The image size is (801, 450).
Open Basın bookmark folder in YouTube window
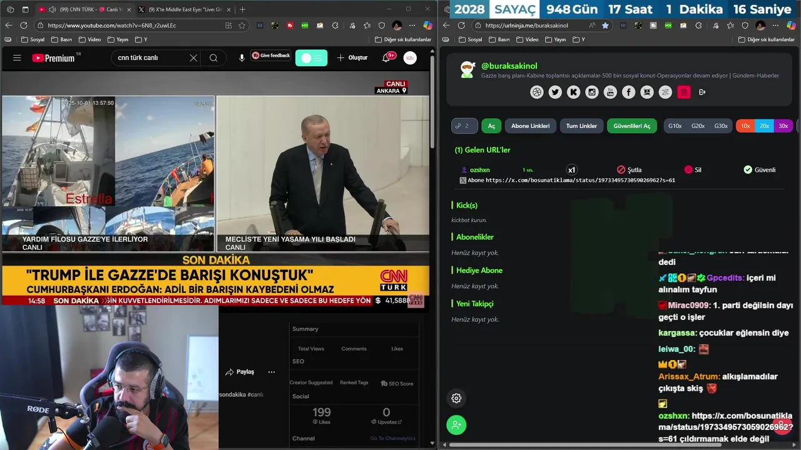coord(61,39)
